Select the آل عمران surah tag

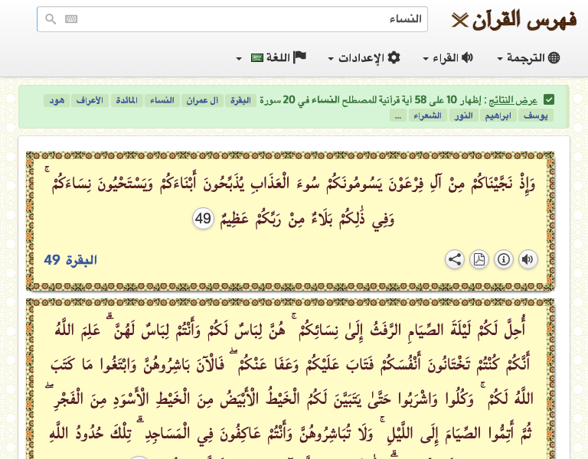pos(204,100)
